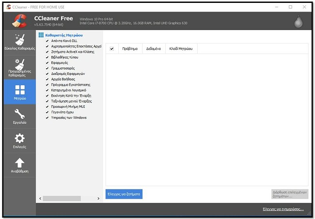This screenshot has width=315, height=219.
Task: Click the Upgrade (Αναβάθμιση) arrow icon
Action: coord(20,163)
